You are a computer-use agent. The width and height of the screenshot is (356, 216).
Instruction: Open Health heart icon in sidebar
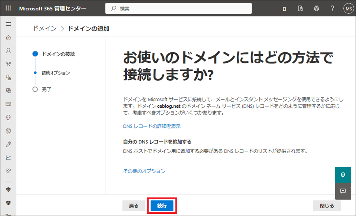coord(9,171)
